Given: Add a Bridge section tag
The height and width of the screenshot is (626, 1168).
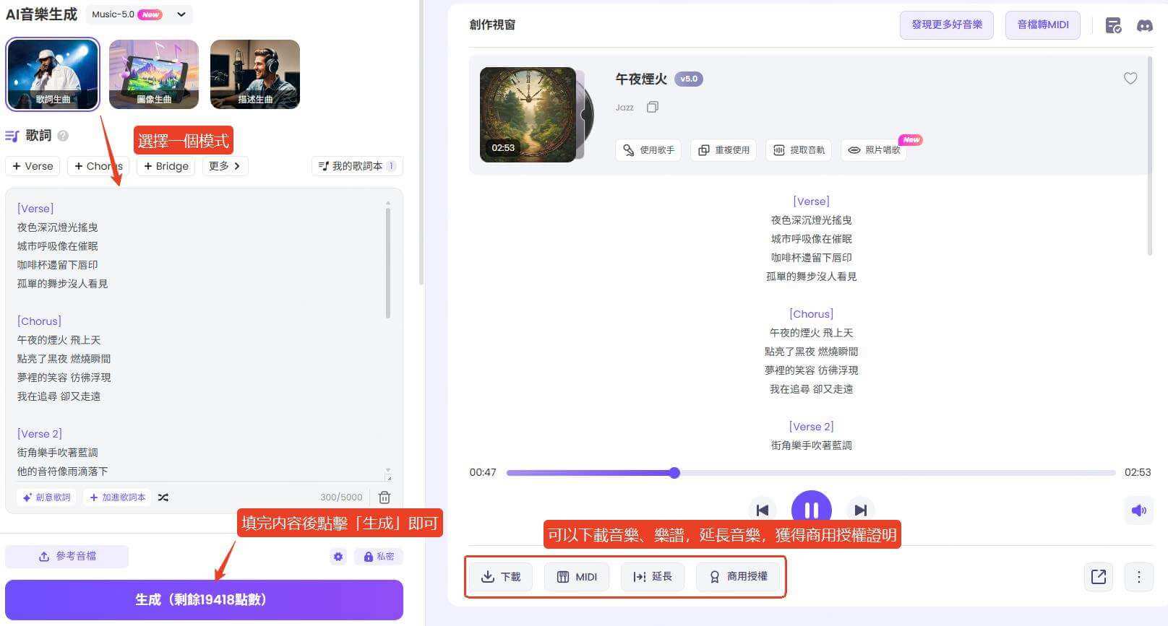Looking at the screenshot, I should click(166, 166).
